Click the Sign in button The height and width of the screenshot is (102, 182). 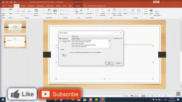coord(156,2)
